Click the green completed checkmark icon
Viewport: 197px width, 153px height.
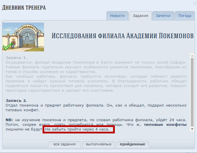(x=8, y=47)
